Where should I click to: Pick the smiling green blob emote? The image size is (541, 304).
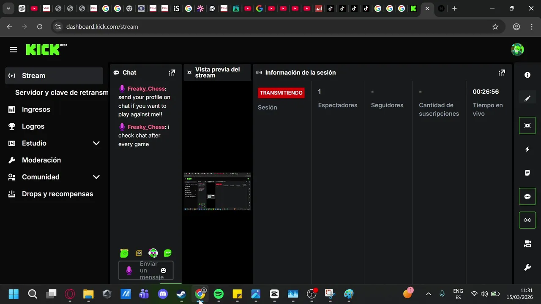[168, 253]
